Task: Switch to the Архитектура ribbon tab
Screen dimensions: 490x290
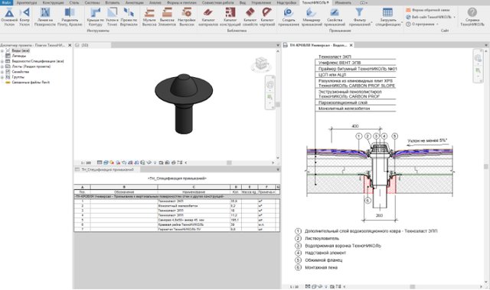Action: pyautogui.click(x=27, y=2)
